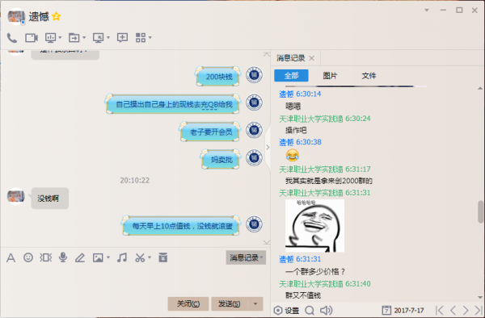Jump to first history page
The width and height of the screenshot is (485, 318).
click(439, 310)
